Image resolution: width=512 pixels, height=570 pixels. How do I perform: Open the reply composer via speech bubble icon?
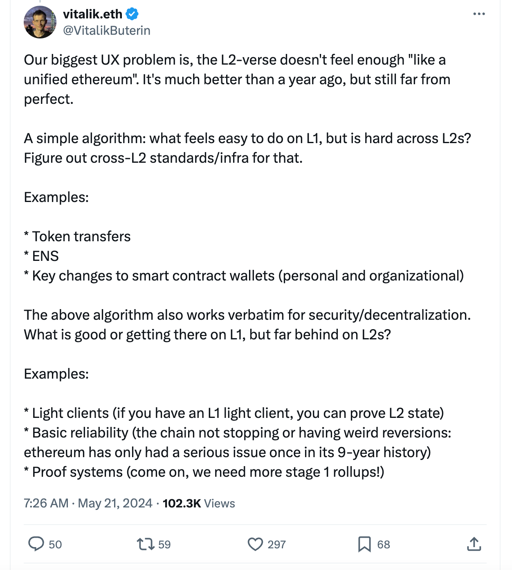tap(36, 544)
